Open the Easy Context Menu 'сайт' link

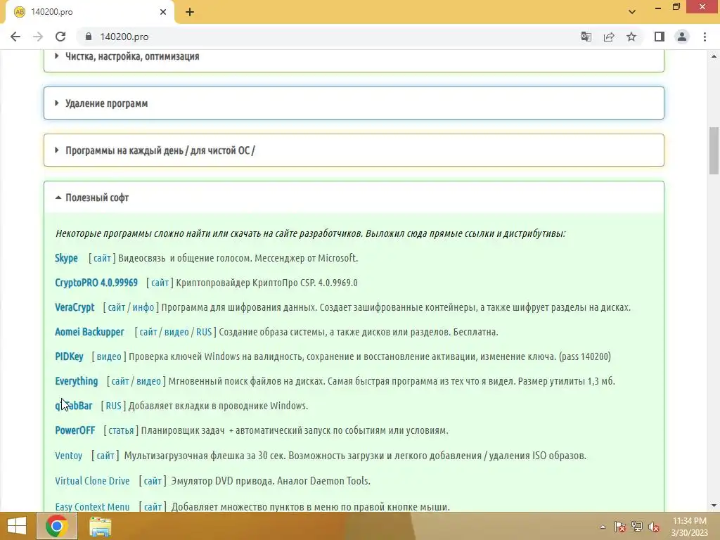click(153, 506)
